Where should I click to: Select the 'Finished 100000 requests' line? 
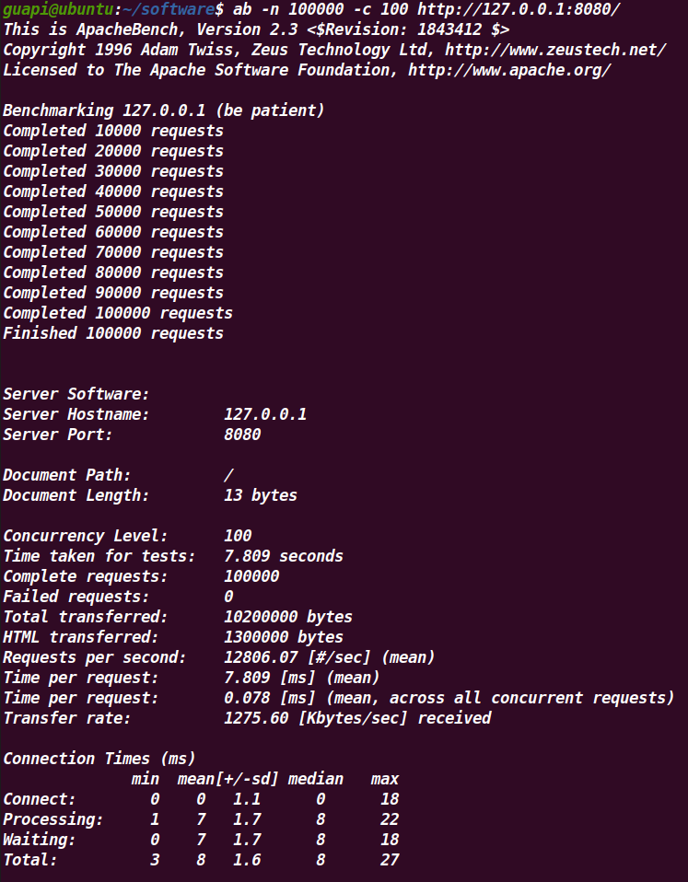(x=113, y=333)
